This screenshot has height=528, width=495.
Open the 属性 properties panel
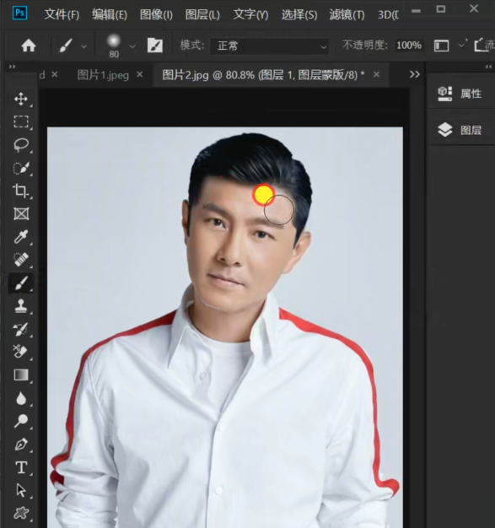(460, 94)
